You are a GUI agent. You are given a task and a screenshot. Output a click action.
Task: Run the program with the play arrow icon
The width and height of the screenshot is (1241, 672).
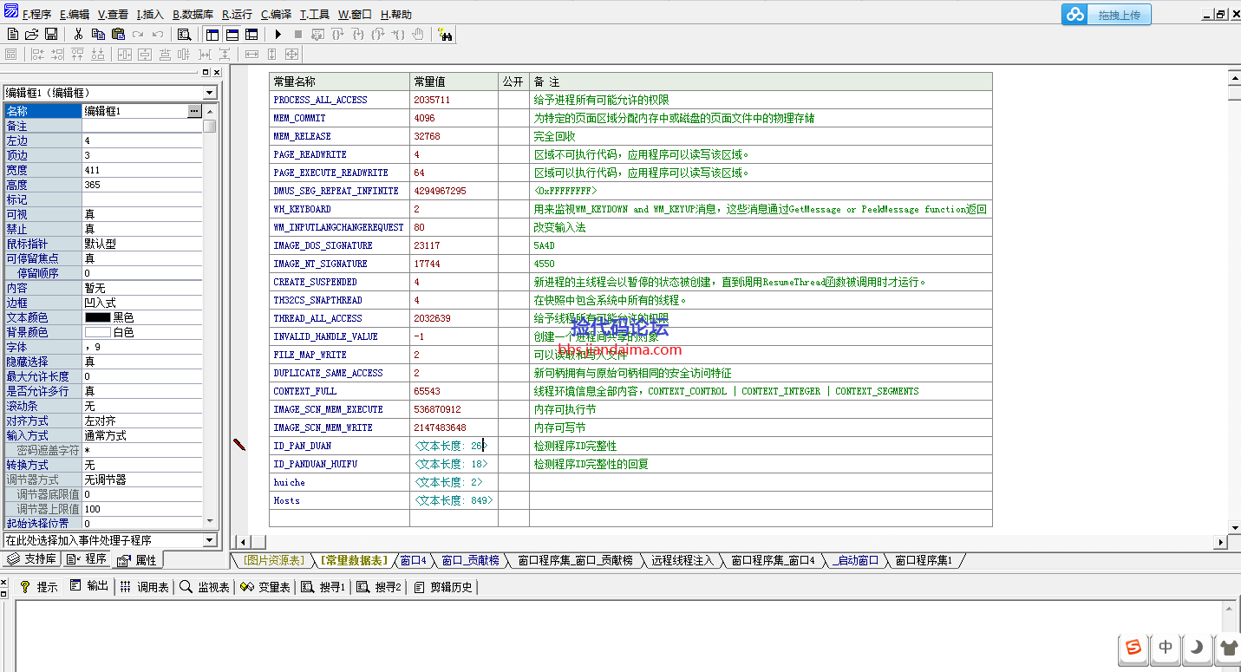coord(278,35)
